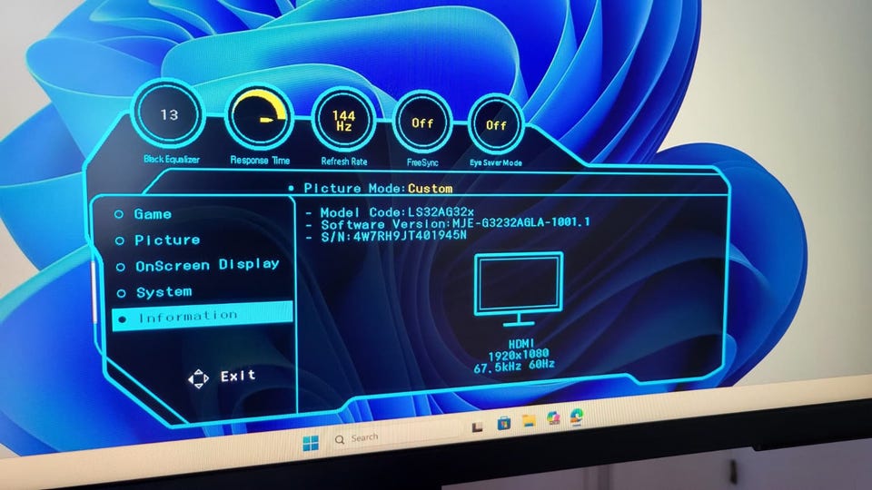Click the taskbar search magnifier icon
The width and height of the screenshot is (872, 490).
pos(339,440)
